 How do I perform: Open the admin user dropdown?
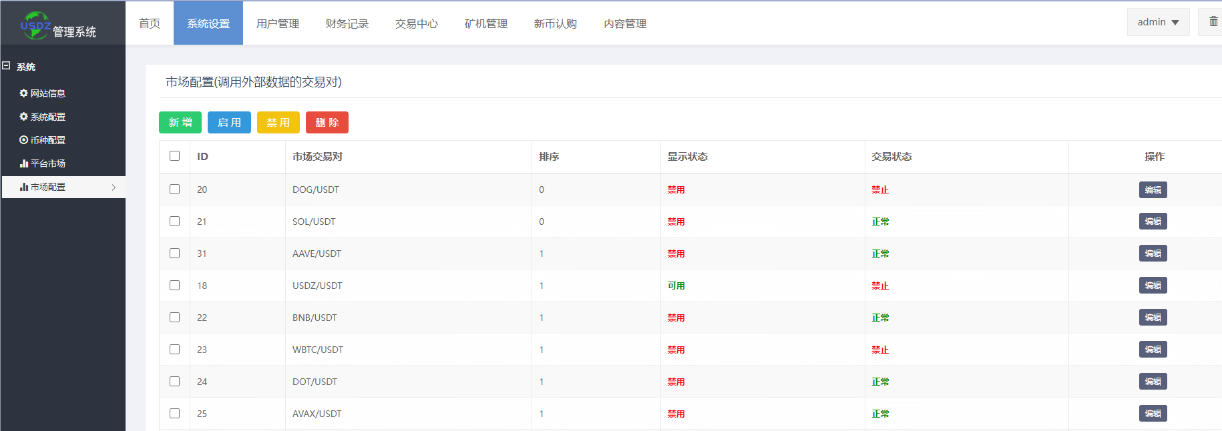(1158, 22)
